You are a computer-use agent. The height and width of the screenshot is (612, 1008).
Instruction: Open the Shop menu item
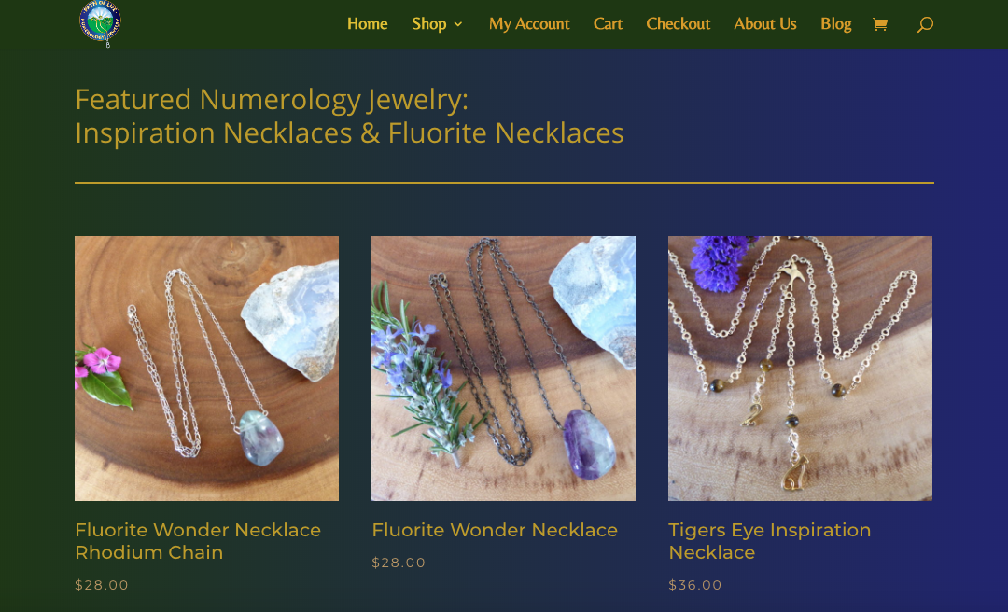(x=428, y=23)
